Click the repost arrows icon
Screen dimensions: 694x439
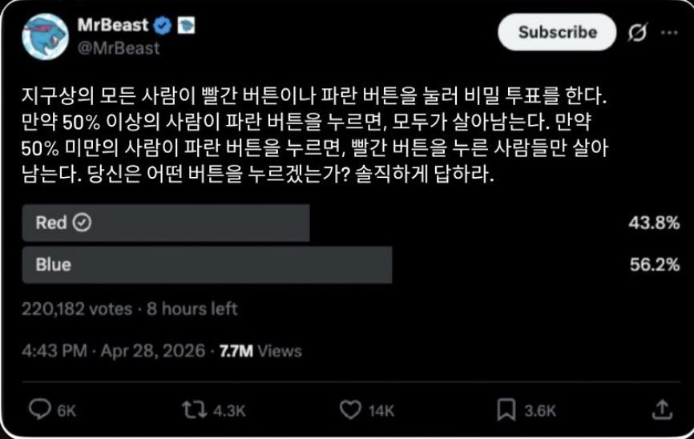point(195,410)
